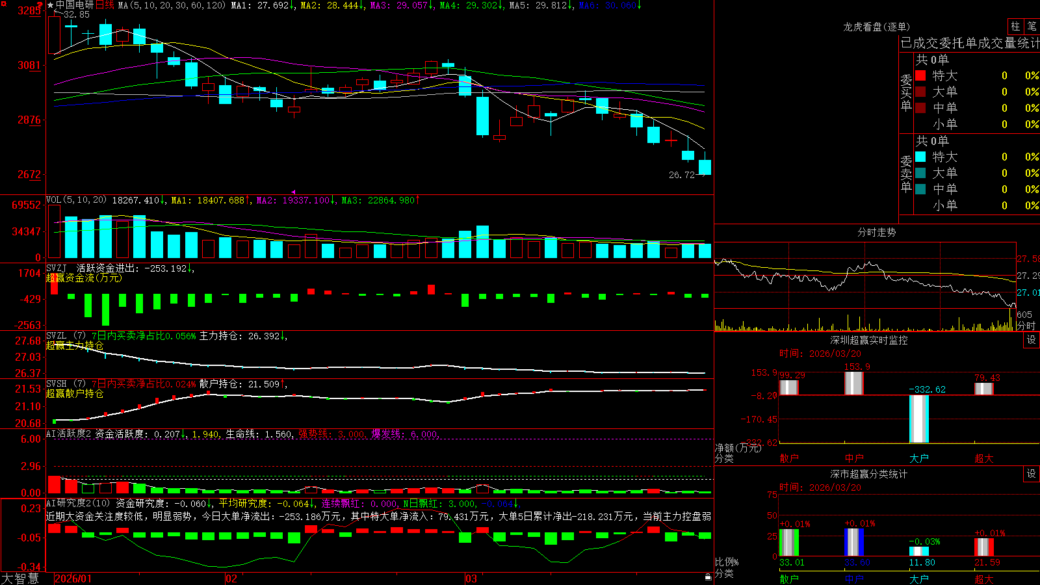The width and height of the screenshot is (1040, 585).
Task: Click the dark red 大单 buy-order swatch
Action: (920, 92)
